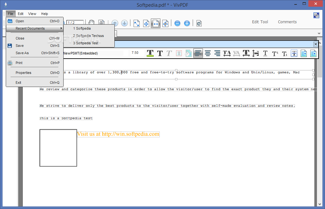
Task: Click the text This is a Softpedia test
Action: click(x=66, y=118)
